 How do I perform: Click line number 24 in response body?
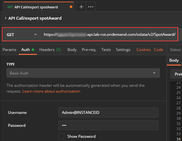pos(178,87)
